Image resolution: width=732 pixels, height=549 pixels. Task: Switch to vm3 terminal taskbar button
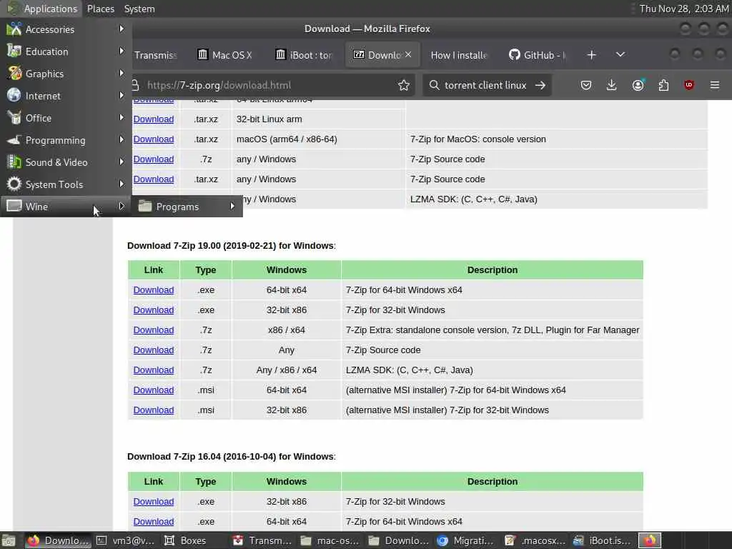point(125,540)
